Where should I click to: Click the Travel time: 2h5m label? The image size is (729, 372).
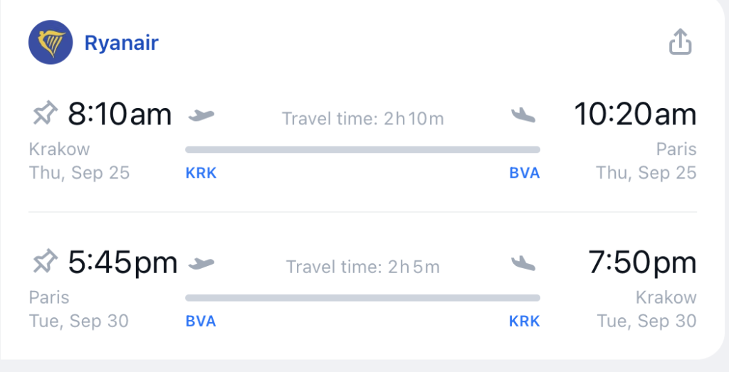(362, 267)
